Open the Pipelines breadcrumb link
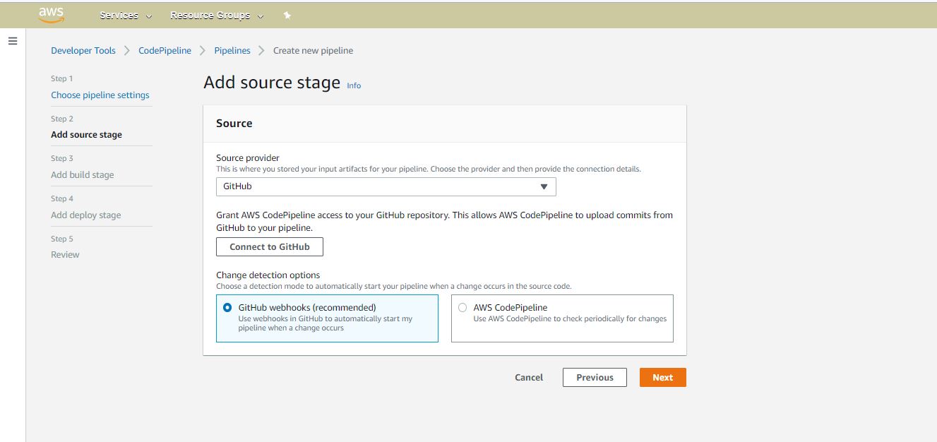 (232, 50)
